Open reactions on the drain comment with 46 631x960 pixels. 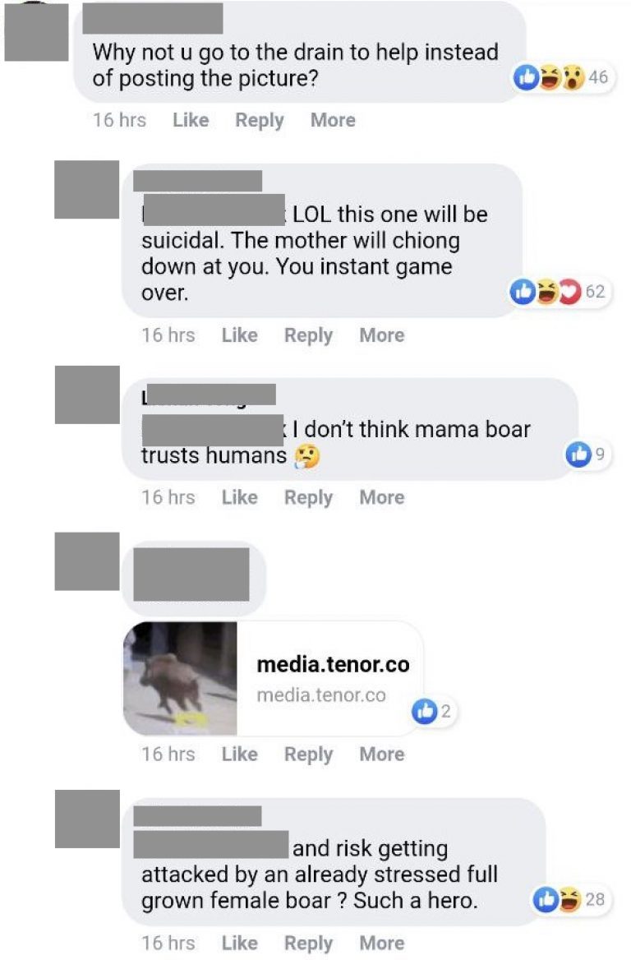[562, 77]
